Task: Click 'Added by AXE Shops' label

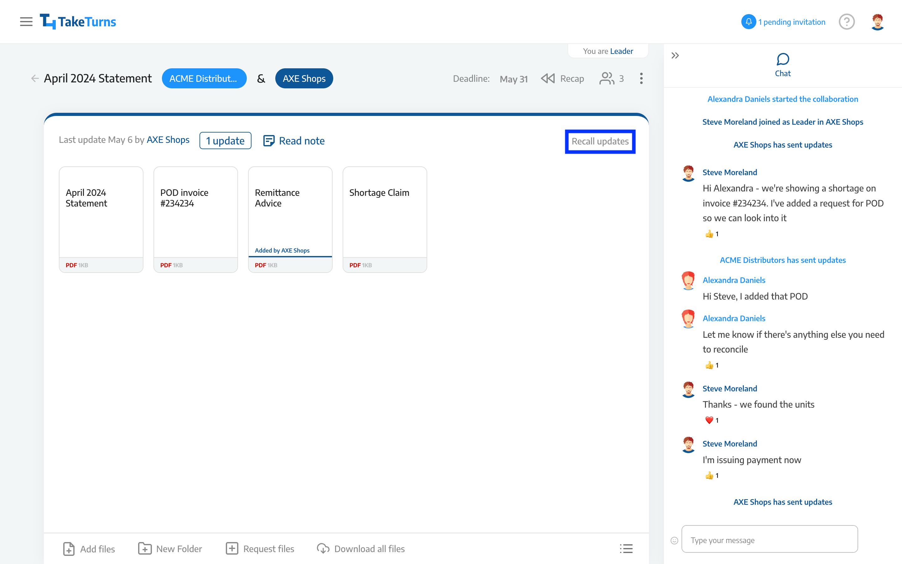Action: click(x=282, y=250)
